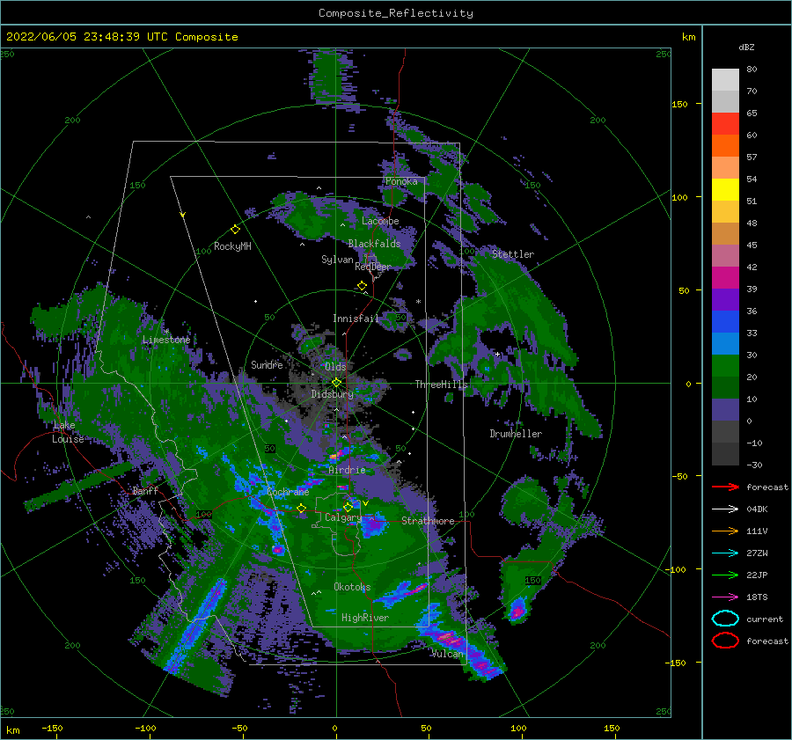The image size is (792, 740).
Task: Click the cyan current ellipse legend icon
Action: (x=725, y=619)
